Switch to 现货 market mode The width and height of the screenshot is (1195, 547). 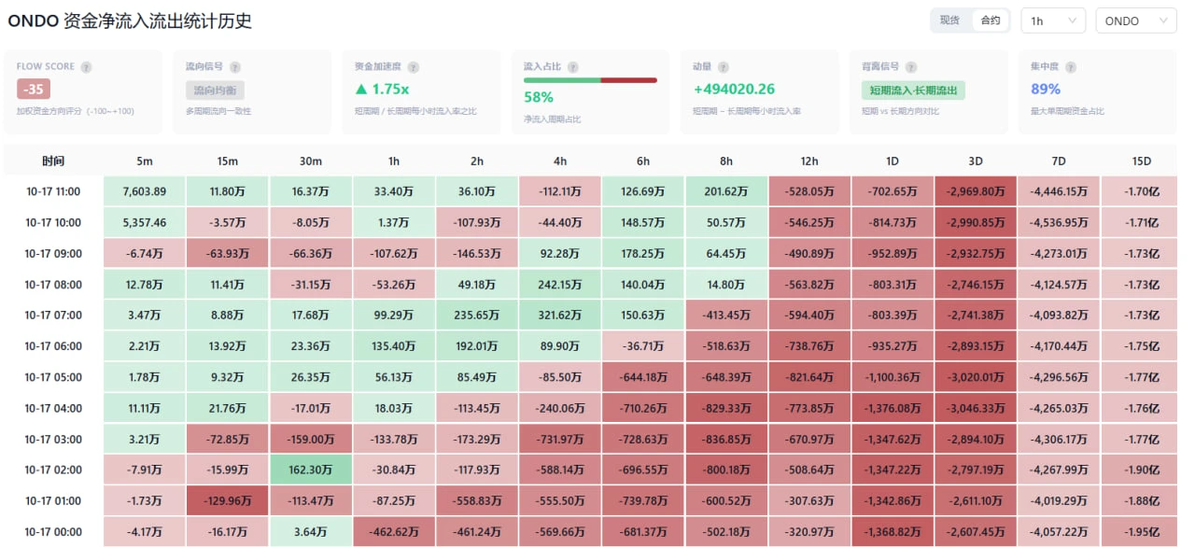(949, 21)
